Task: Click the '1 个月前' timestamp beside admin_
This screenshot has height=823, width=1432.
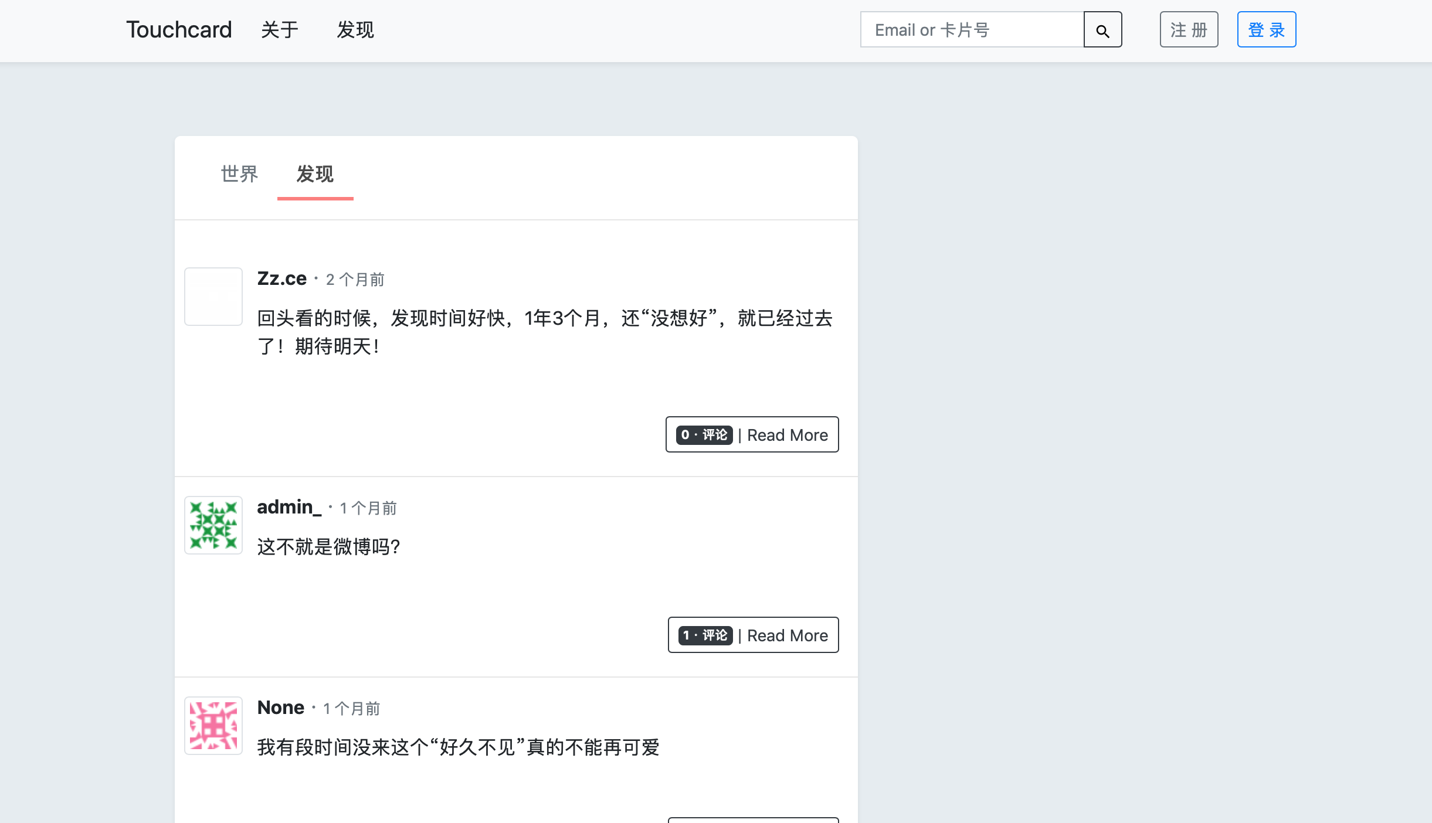Action: [368, 508]
